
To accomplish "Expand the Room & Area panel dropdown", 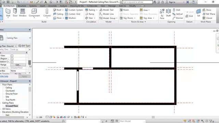I will (x=145, y=22).
